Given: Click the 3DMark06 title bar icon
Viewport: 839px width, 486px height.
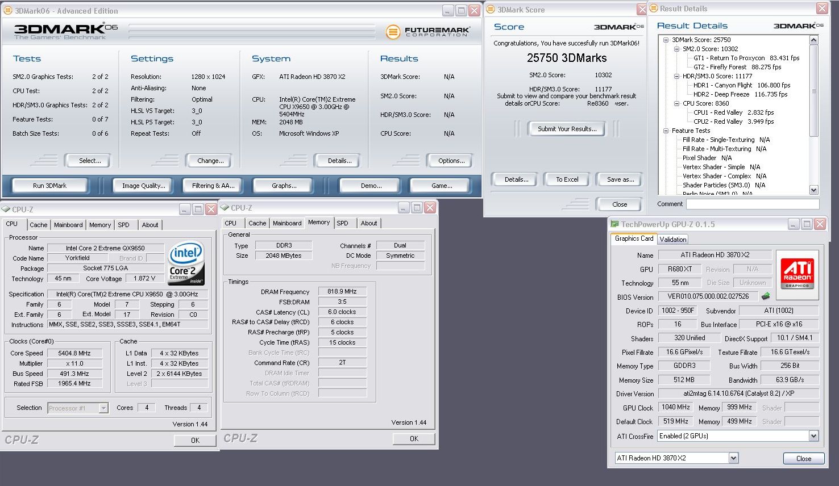Looking at the screenshot, I should pyautogui.click(x=8, y=10).
